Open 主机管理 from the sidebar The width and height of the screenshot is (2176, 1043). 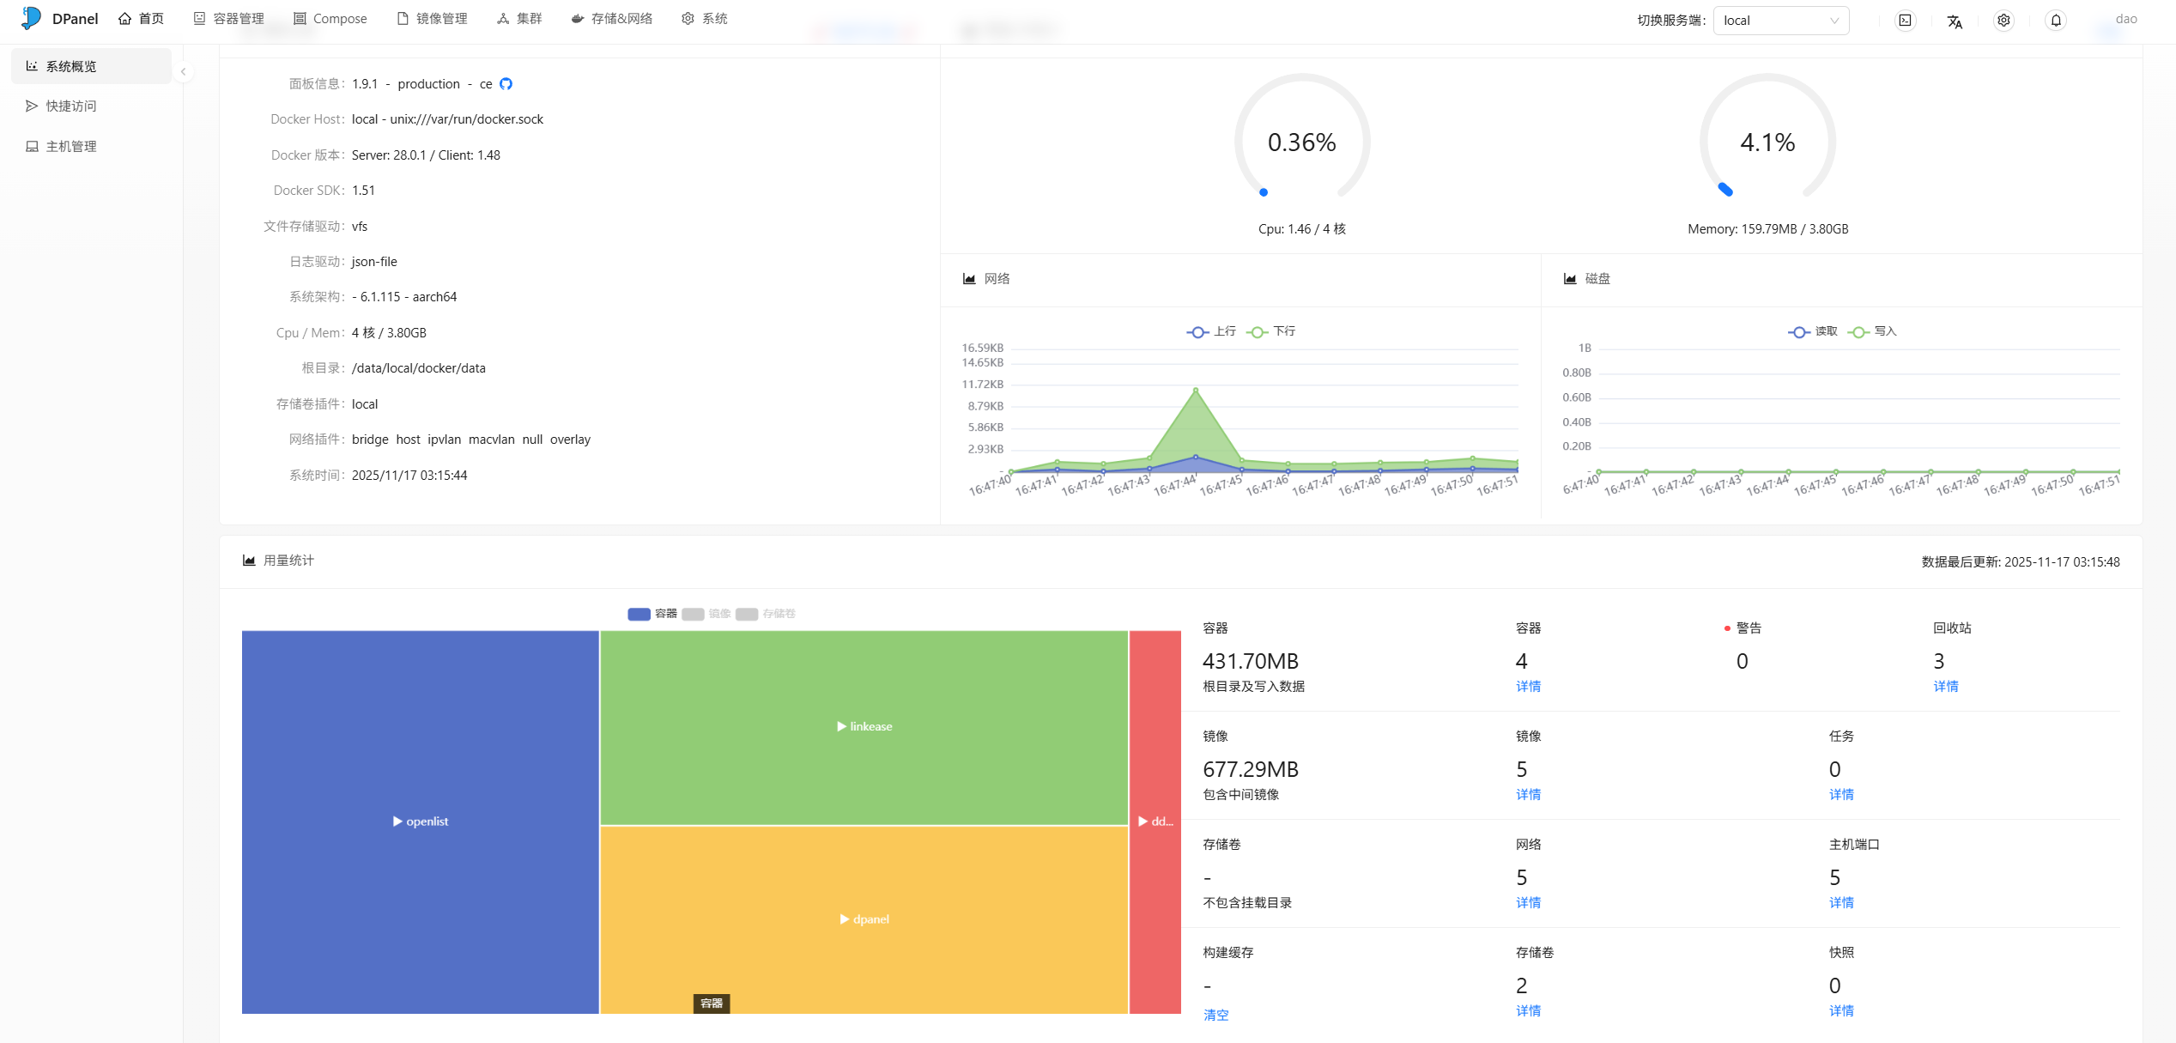point(71,146)
